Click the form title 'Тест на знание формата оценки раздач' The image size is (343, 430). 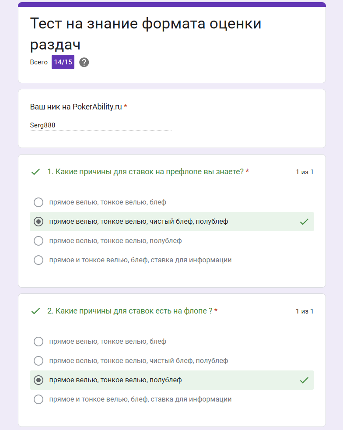click(146, 34)
